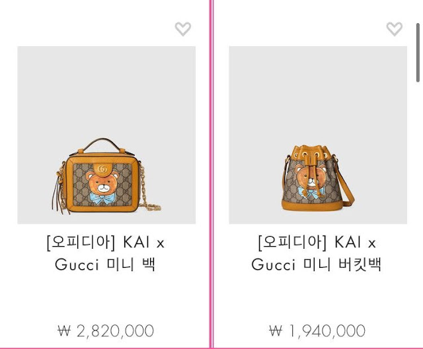Click the 'Gucci 미니 백' text line
This screenshot has width=423, height=349.
[106, 265]
